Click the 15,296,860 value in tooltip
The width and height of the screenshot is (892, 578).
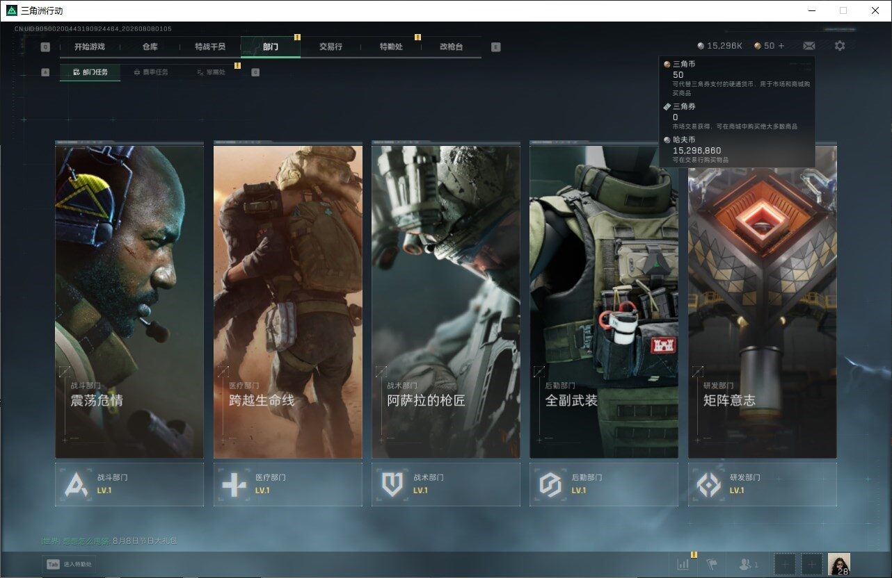coord(696,151)
